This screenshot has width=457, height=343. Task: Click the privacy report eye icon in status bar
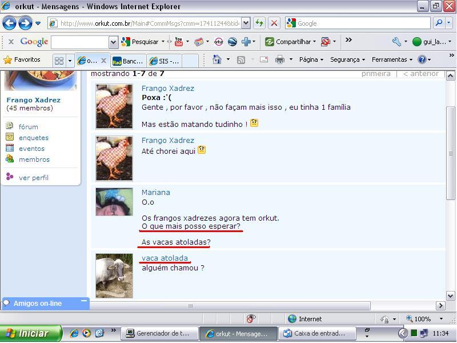point(251,318)
